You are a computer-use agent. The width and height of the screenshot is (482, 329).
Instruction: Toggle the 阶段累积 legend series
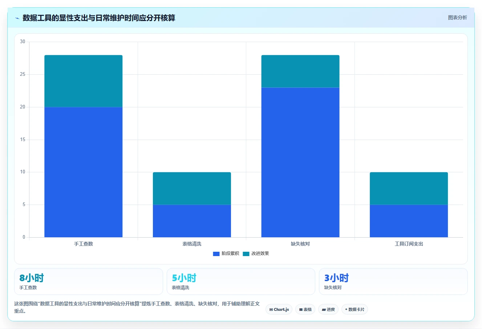[x=226, y=254]
